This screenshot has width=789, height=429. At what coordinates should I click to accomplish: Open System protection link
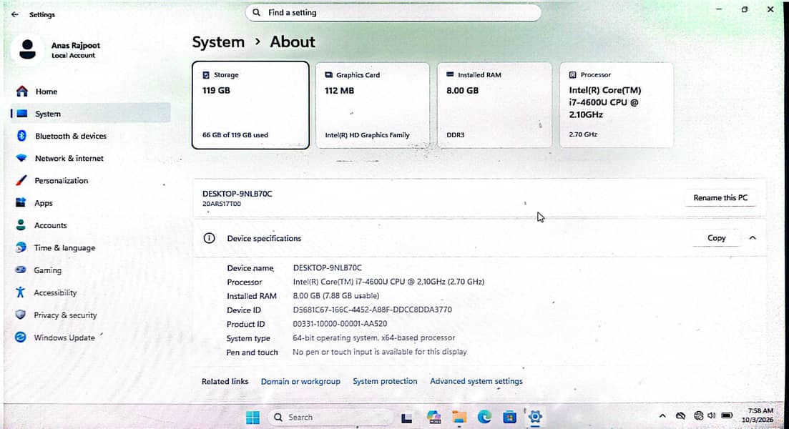point(385,381)
